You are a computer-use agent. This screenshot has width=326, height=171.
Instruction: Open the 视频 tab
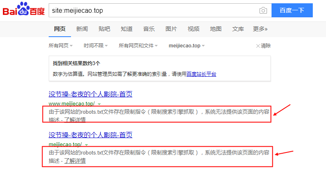click(194, 29)
